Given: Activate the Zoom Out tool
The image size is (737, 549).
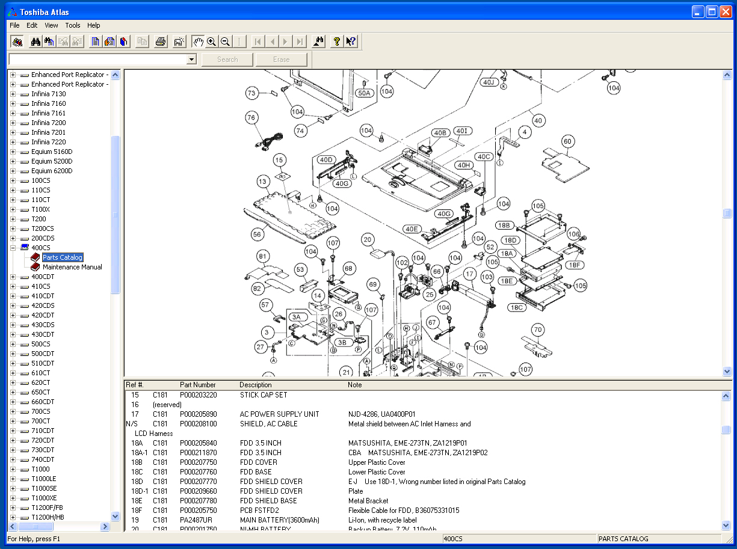Looking at the screenshot, I should tap(225, 41).
